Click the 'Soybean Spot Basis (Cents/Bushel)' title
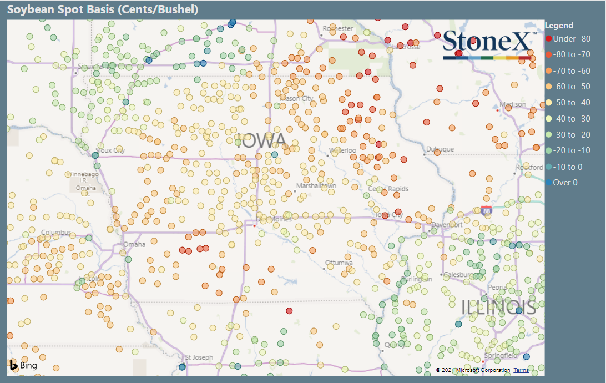This screenshot has width=606, height=383. click(x=103, y=9)
